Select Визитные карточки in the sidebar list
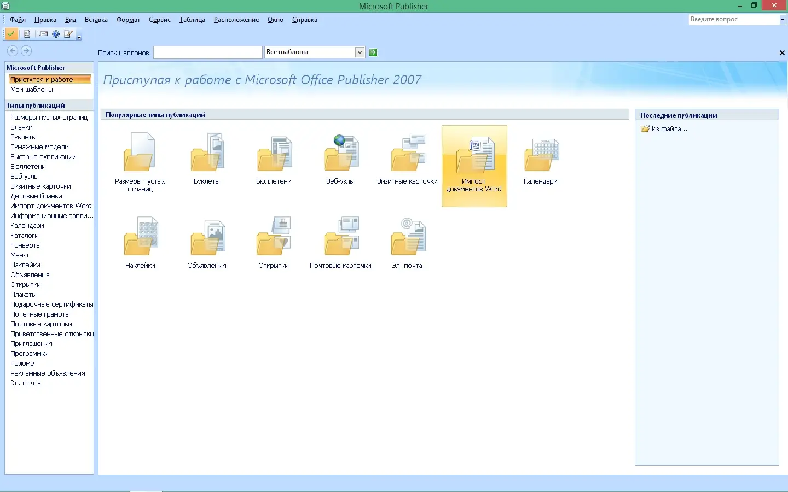The image size is (788, 492). 41,186
